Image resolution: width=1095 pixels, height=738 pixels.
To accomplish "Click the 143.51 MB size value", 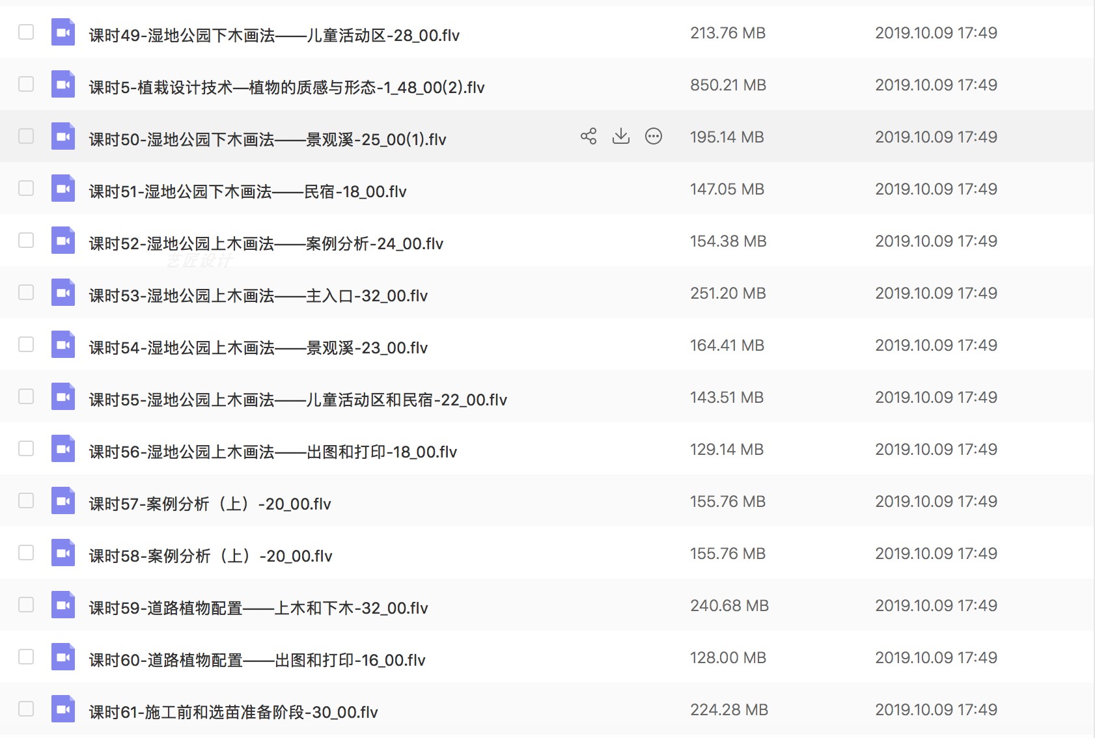I will point(727,397).
